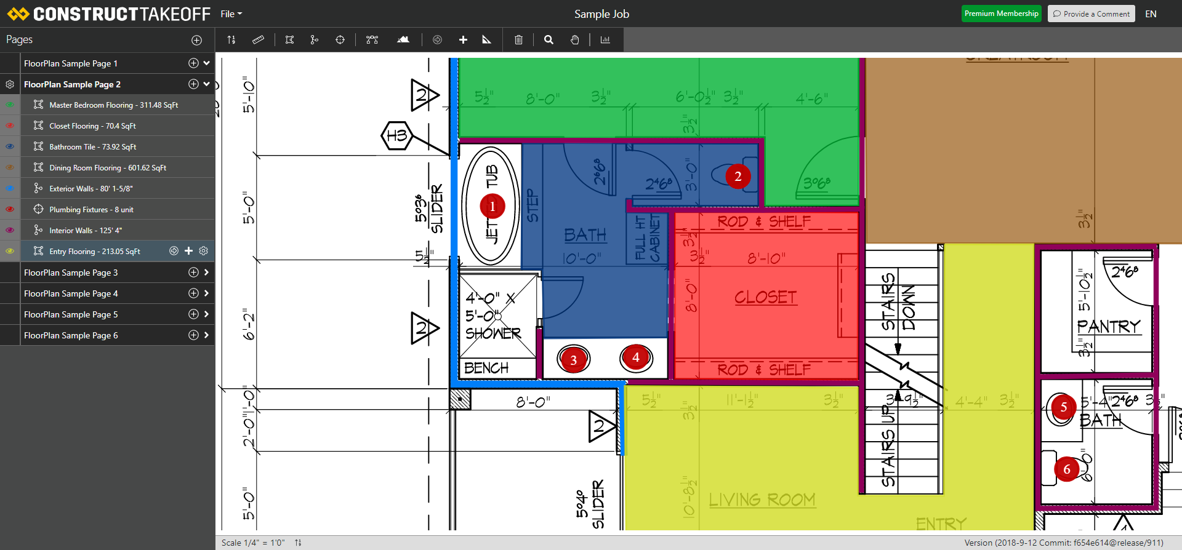Click the plus add toolbar icon
The image size is (1182, 550).
tap(463, 40)
